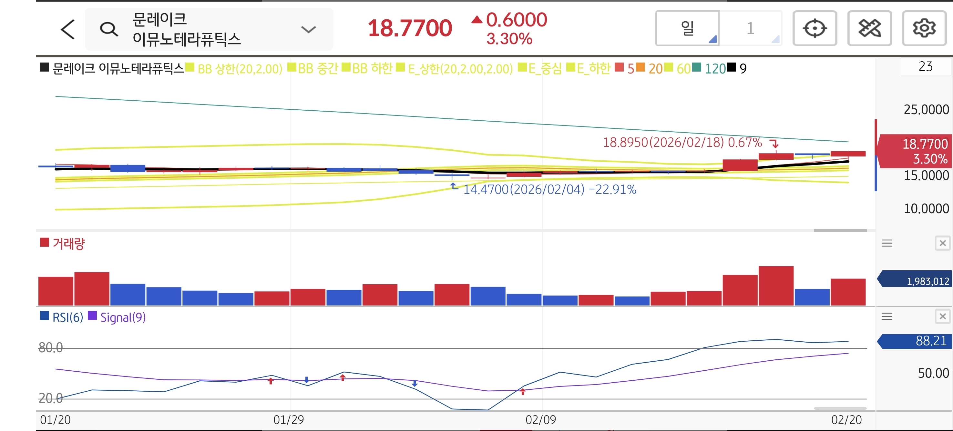The height and width of the screenshot is (431, 953).
Task: Open the volume panel hamburger menu
Action: 887,243
